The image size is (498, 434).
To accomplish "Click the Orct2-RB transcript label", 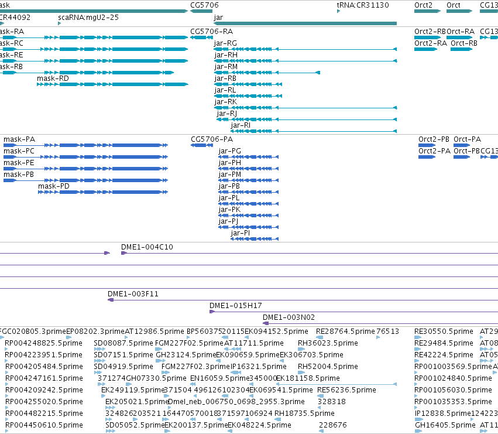I will pos(430,32).
